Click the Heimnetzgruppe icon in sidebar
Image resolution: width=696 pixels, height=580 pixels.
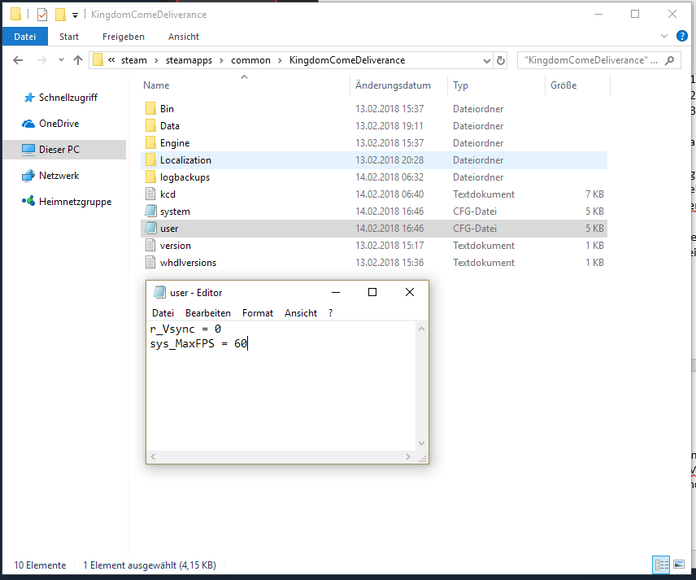click(28, 201)
